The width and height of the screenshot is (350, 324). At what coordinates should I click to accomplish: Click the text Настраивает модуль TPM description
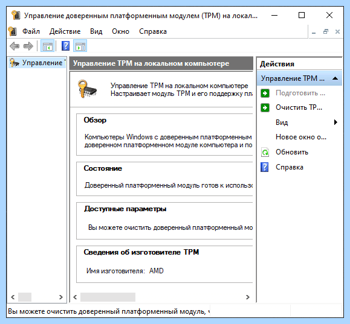(x=182, y=94)
